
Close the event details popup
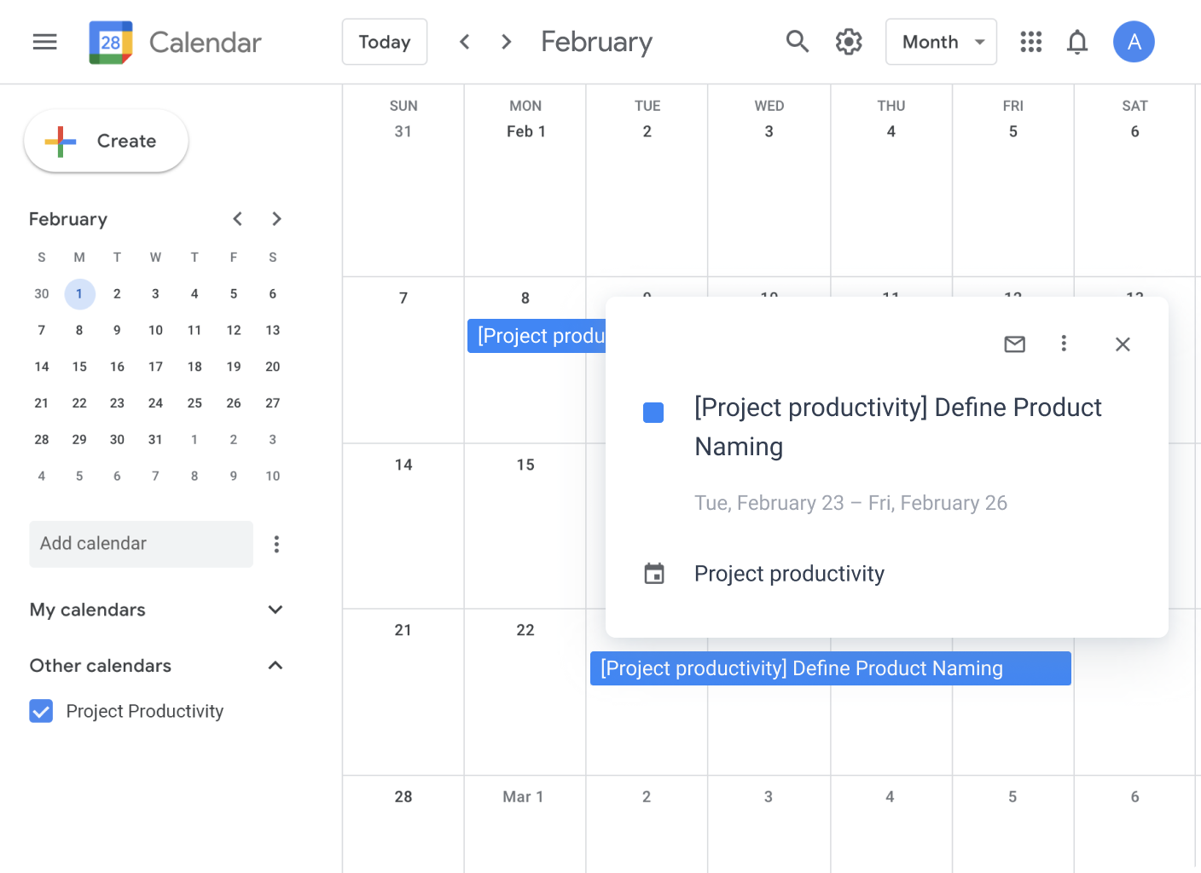pos(1123,344)
